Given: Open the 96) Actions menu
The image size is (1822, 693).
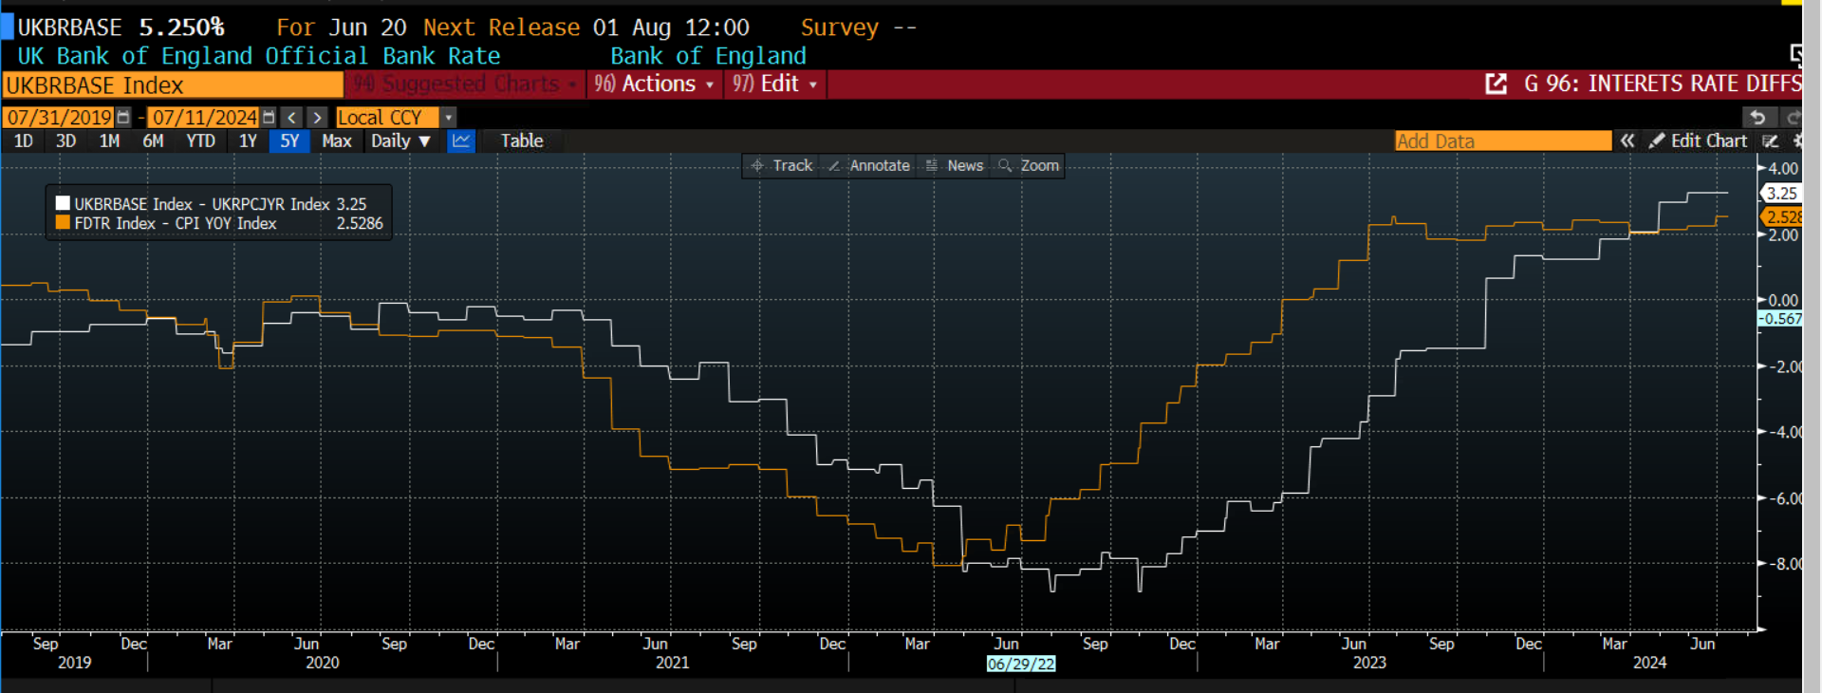Looking at the screenshot, I should click(x=654, y=84).
